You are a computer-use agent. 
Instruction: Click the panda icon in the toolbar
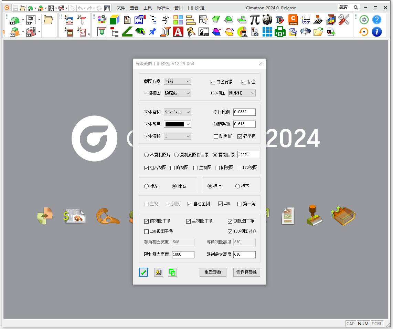(267, 20)
